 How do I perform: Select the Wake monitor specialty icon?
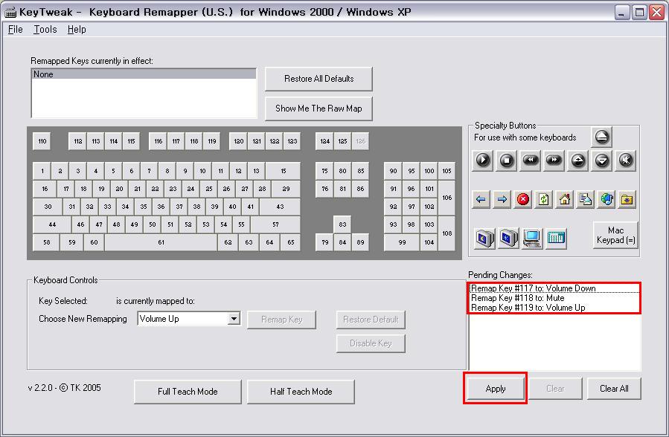coord(508,238)
